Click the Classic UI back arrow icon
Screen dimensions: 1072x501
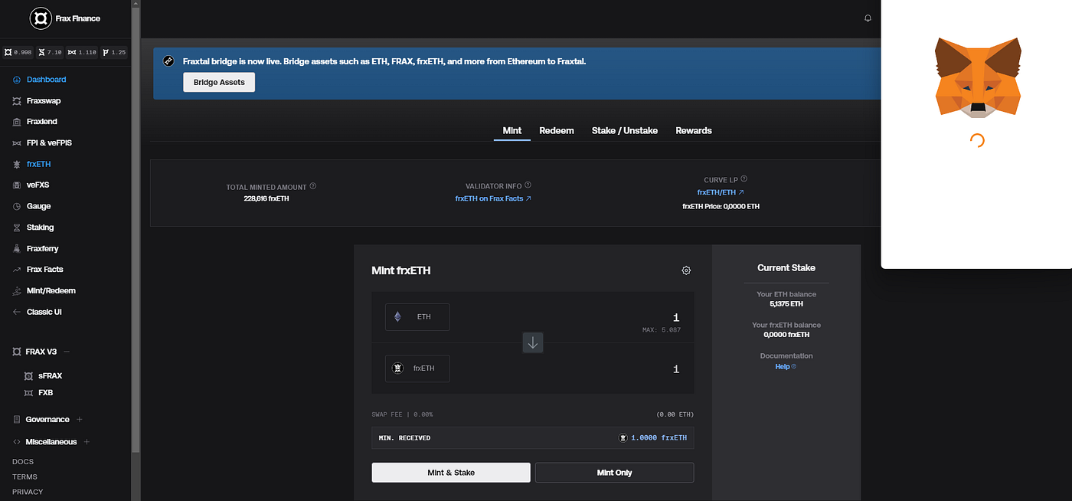[x=17, y=312]
